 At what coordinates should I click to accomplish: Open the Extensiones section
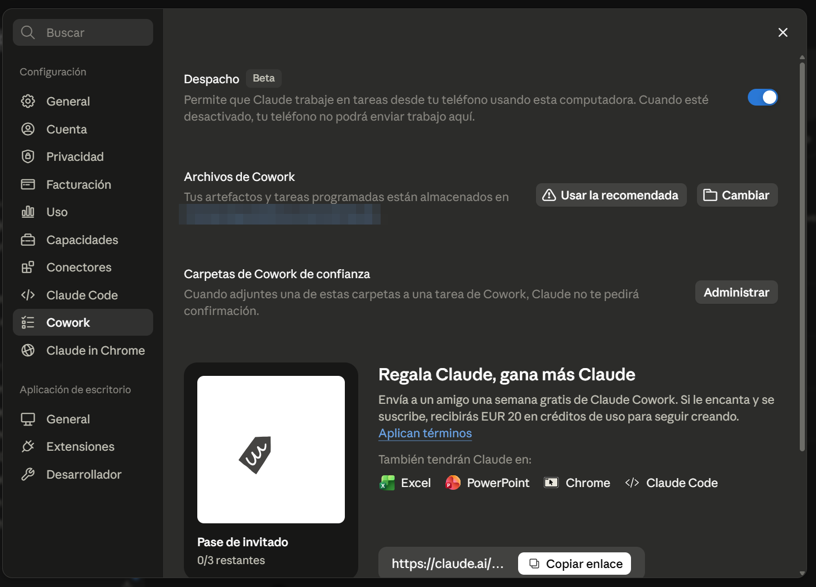pos(83,446)
